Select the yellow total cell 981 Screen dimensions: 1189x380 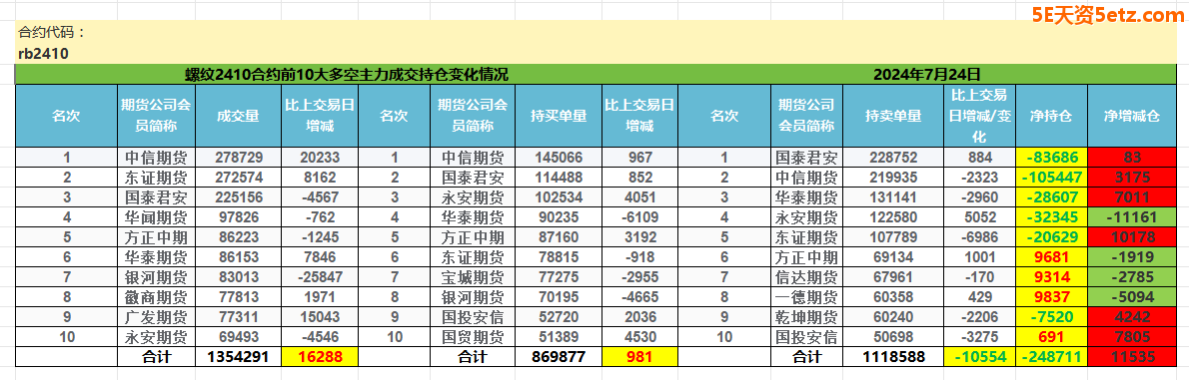[640, 356]
